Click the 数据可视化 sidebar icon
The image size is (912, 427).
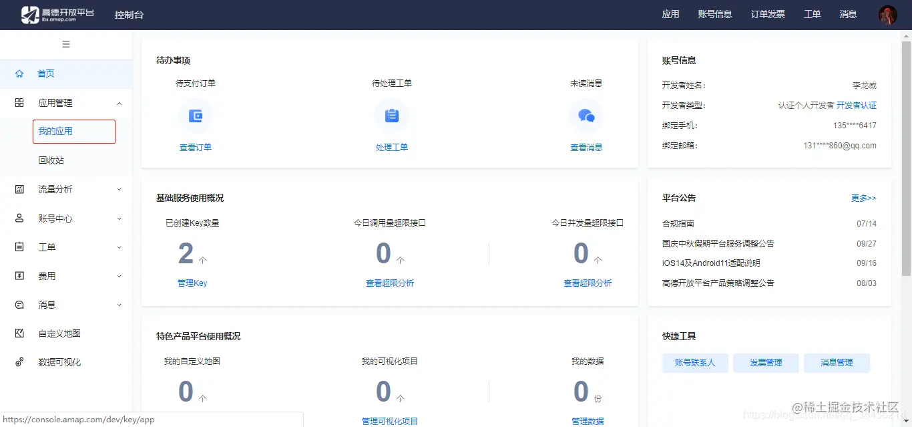point(18,362)
